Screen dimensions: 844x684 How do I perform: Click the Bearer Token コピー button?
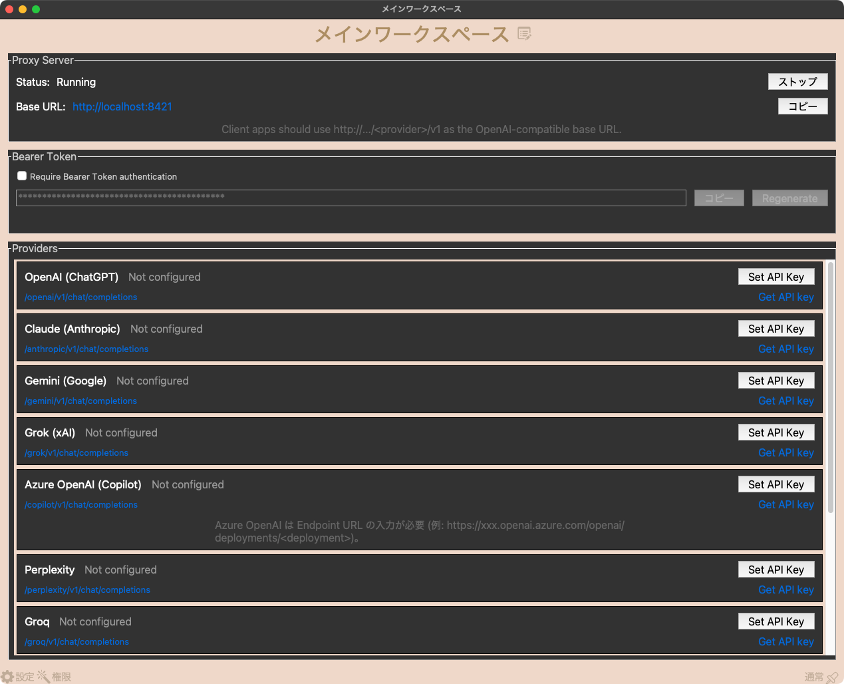coord(719,198)
